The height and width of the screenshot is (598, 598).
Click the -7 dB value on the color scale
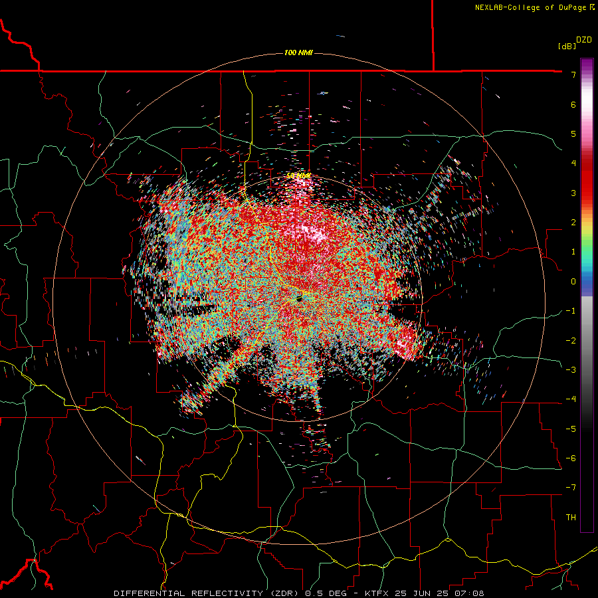click(x=571, y=488)
